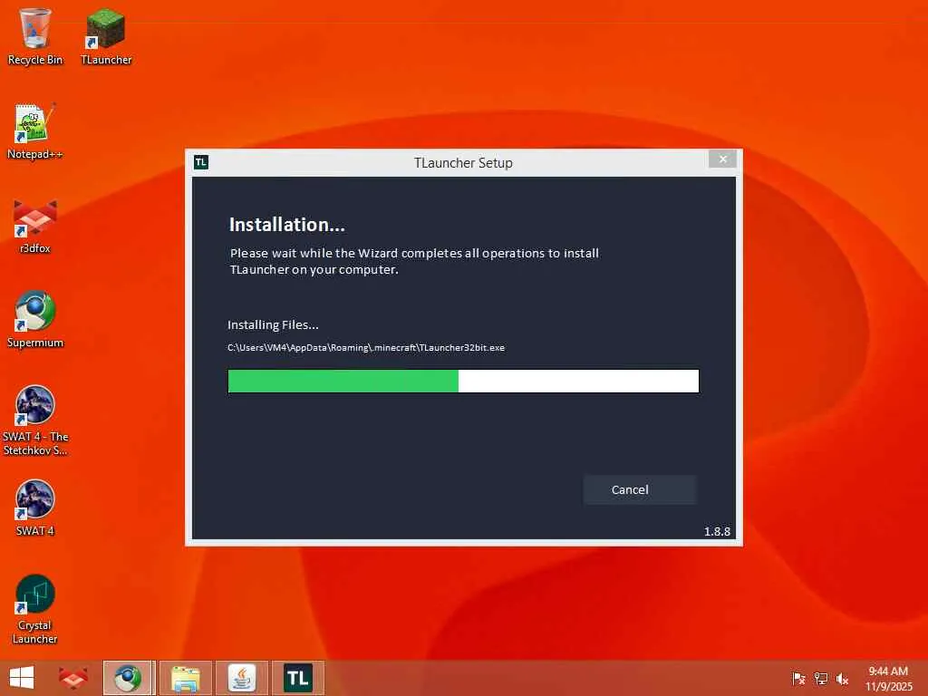Image resolution: width=928 pixels, height=696 pixels.
Task: Open r3dfox from the taskbar
Action: click(72, 678)
